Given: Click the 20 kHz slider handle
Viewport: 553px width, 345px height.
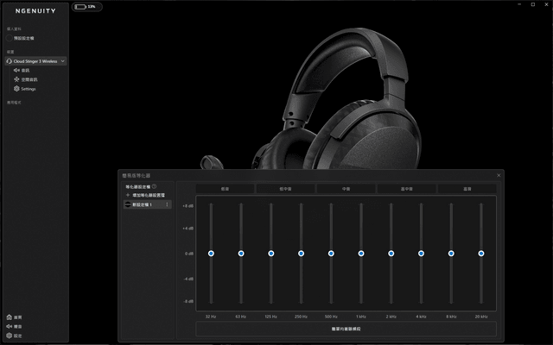Looking at the screenshot, I should point(481,254).
